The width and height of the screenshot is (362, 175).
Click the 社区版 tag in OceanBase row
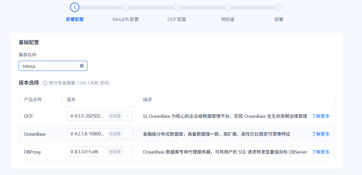coord(115,134)
